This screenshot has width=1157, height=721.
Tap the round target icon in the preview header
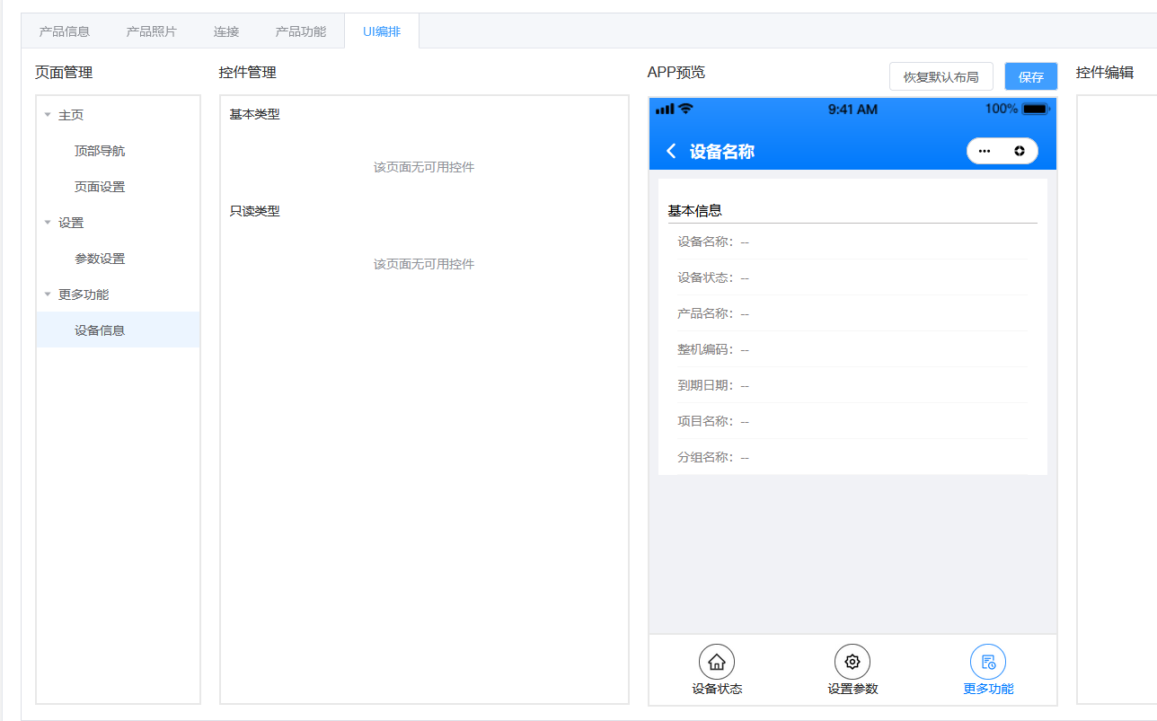pyautogui.click(x=1020, y=151)
